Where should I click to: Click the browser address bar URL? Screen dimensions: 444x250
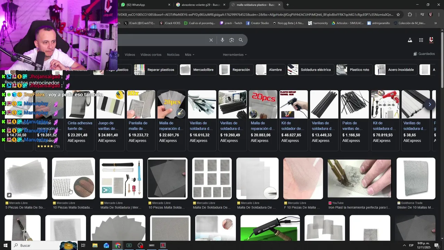tap(255, 15)
